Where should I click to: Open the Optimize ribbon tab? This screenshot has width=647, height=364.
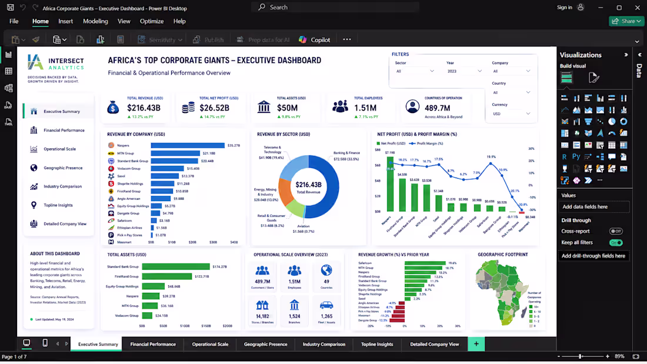(x=152, y=21)
